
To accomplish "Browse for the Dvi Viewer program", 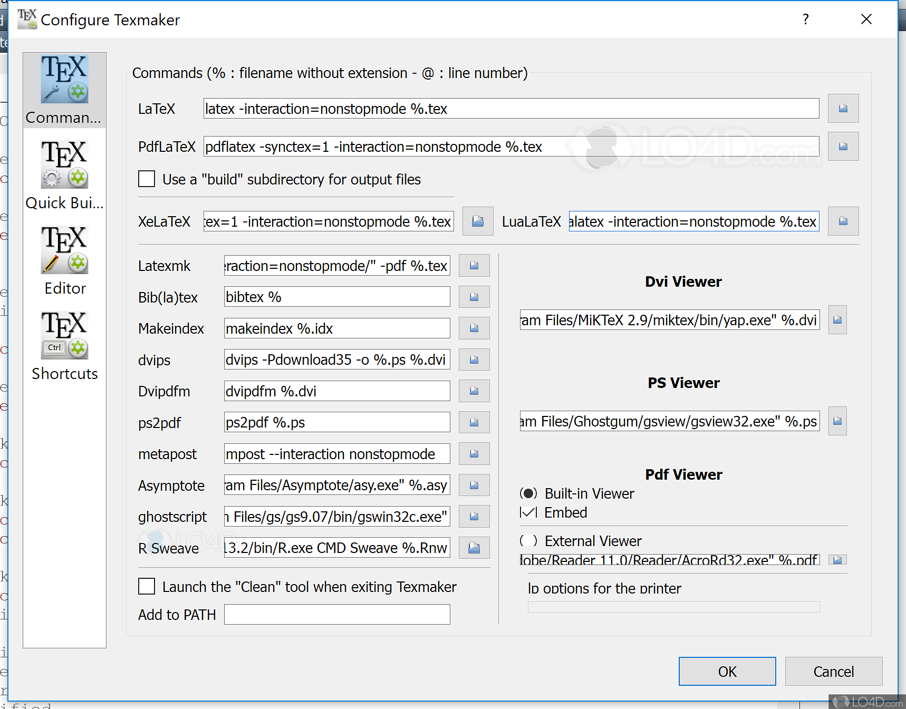I will coord(837,319).
